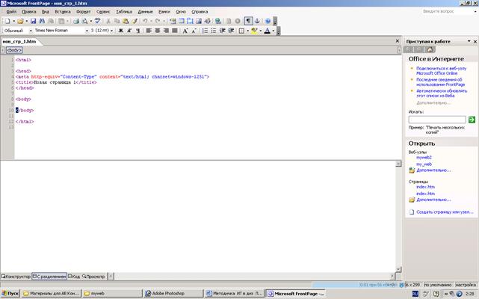Switch to the Конструктор view tab
The image size is (479, 299).
(16, 277)
